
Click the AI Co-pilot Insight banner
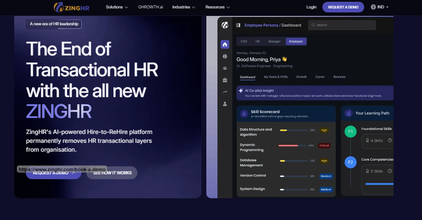[x=315, y=93]
